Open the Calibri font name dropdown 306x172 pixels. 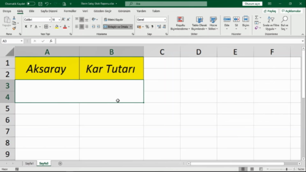50,20
